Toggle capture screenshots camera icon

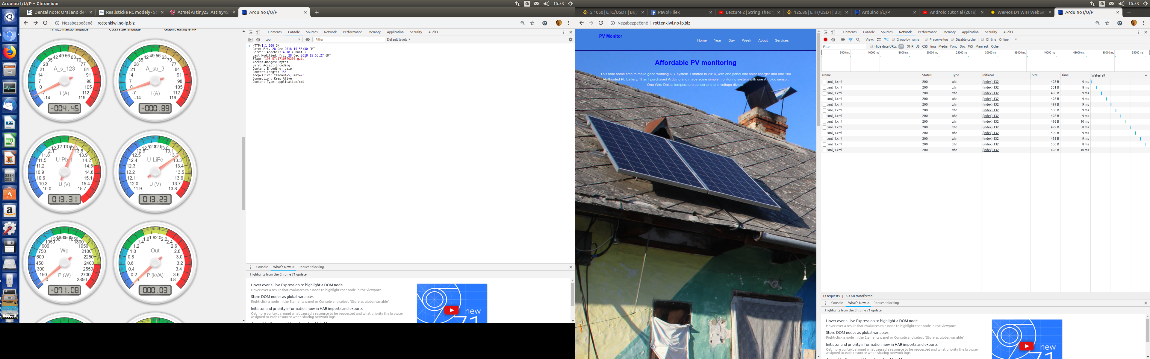[843, 40]
